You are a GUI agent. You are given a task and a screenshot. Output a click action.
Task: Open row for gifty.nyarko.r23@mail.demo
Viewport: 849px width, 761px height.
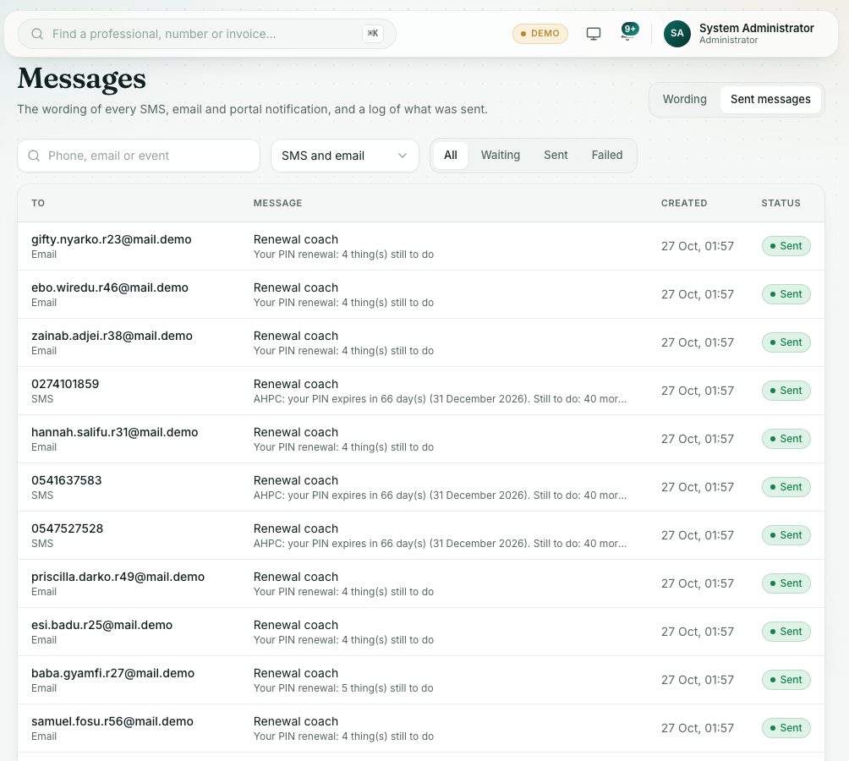coord(421,246)
